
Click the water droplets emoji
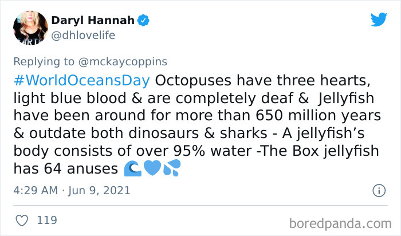[172, 168]
